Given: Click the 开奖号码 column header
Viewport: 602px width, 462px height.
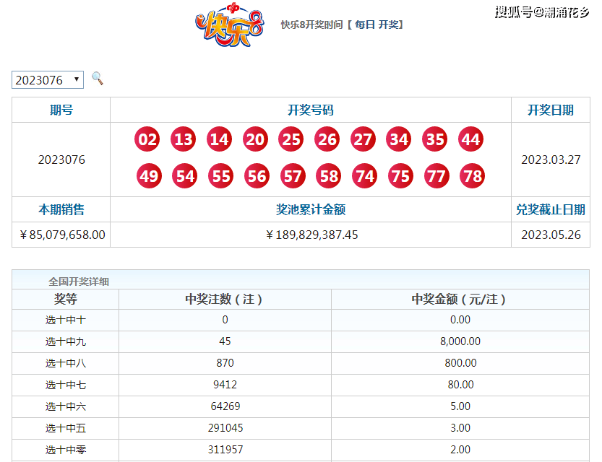Looking at the screenshot, I should [x=311, y=110].
